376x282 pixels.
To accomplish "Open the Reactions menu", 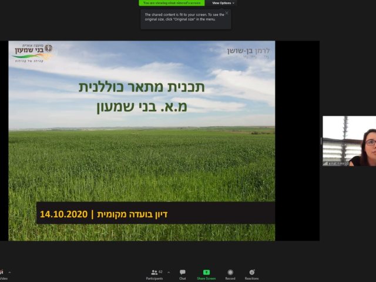I will pos(251,275).
